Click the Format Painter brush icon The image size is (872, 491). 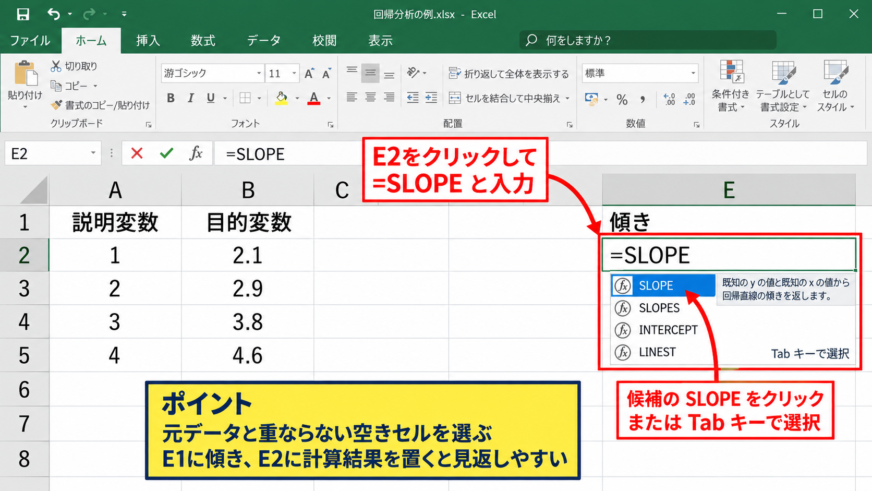point(56,105)
